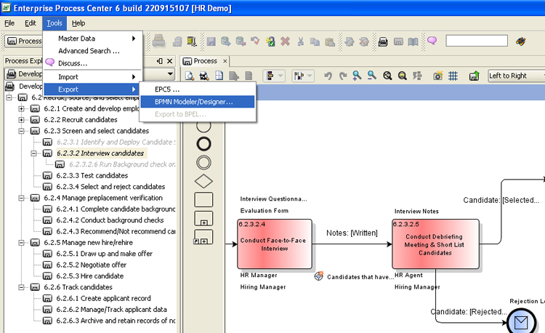Open the Master Data submenu

[93, 39]
